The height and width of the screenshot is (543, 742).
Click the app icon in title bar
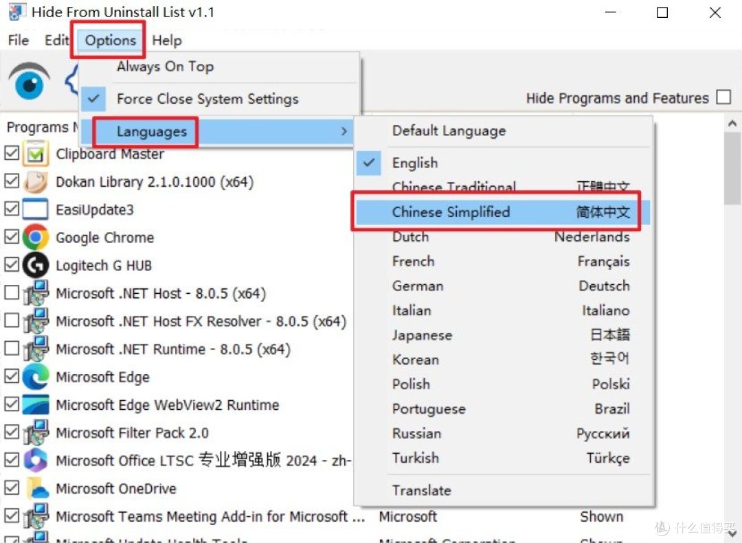tap(16, 12)
